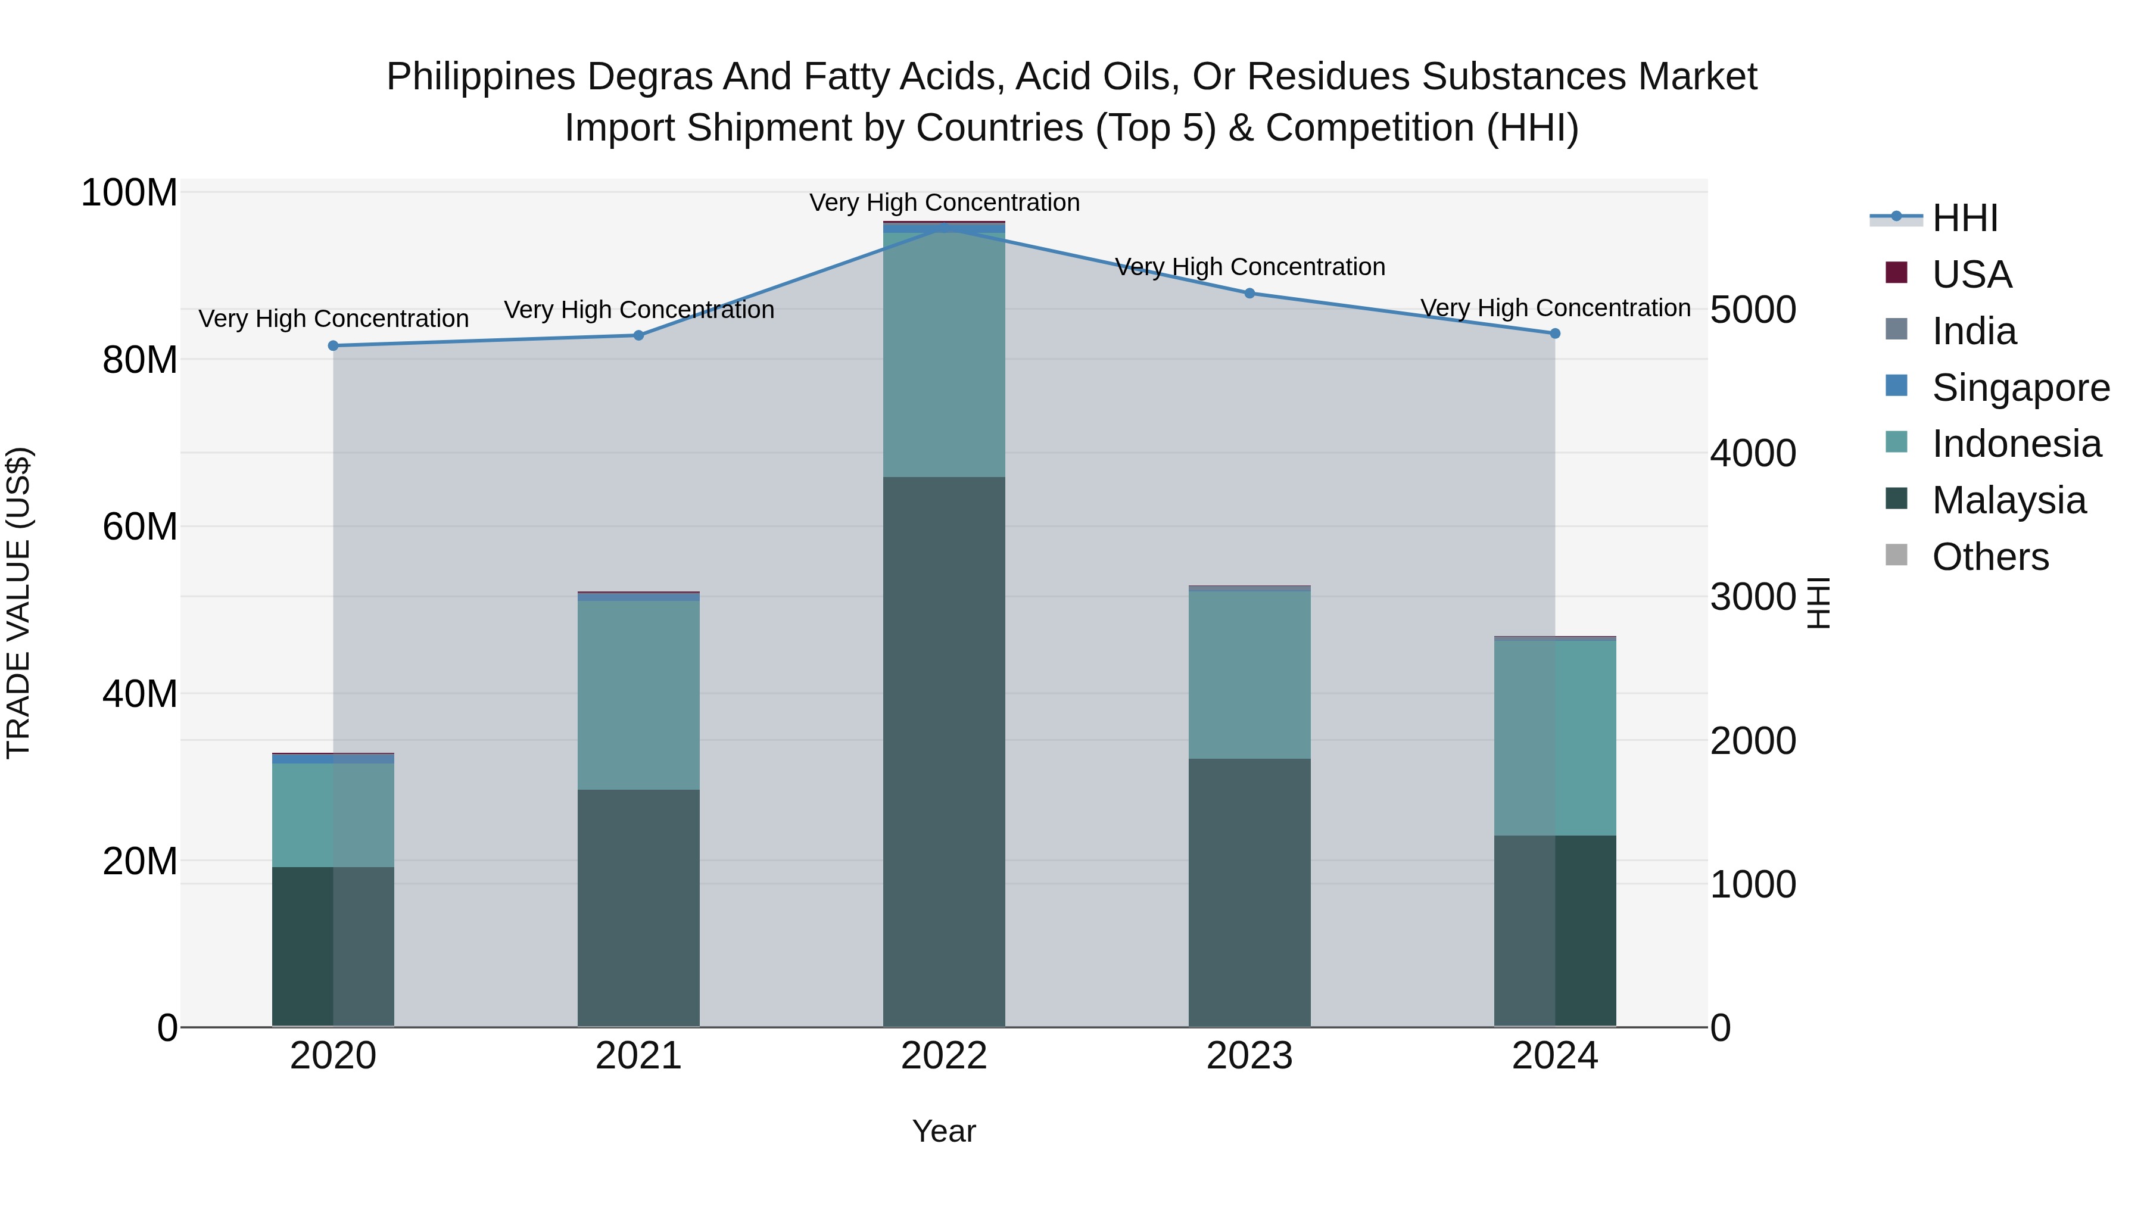Click the 2021 Malaysia bar segment
This screenshot has width=2144, height=1206.
click(638, 908)
